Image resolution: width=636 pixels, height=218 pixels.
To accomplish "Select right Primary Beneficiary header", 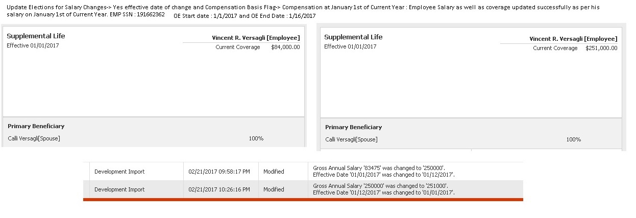I will coord(354,127).
